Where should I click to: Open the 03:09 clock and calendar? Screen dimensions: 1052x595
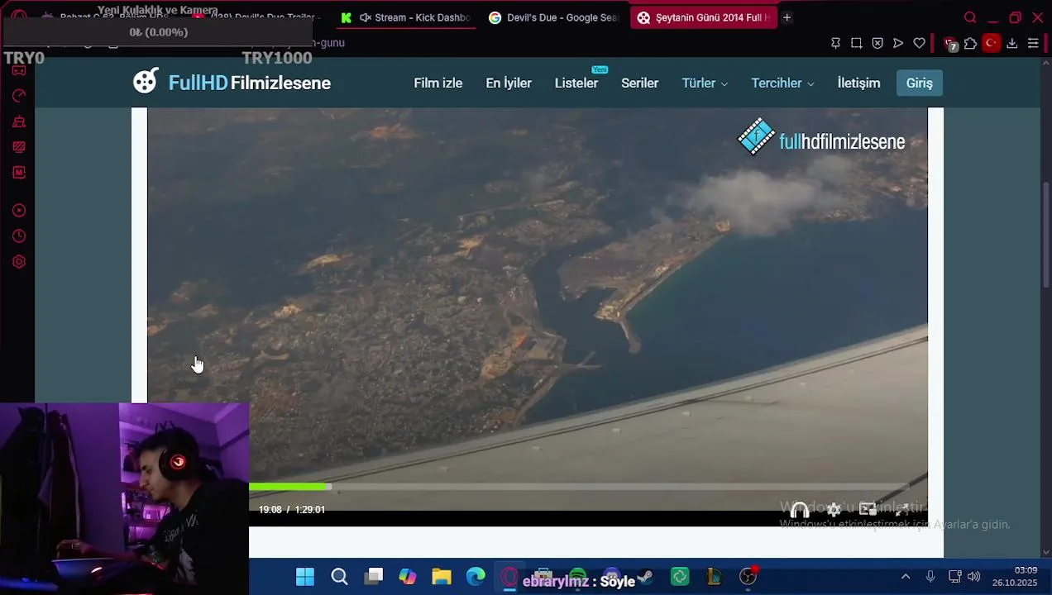(1015, 577)
